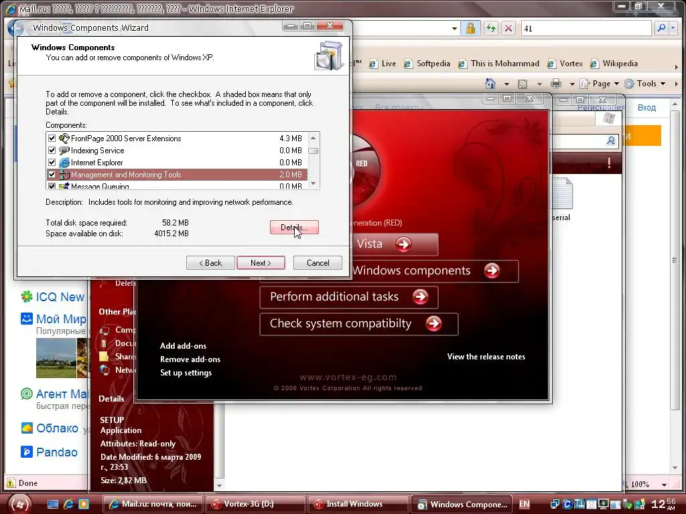Image resolution: width=686 pixels, height=514 pixels.
Task: Click the search box containing 41
Action: coord(586,28)
